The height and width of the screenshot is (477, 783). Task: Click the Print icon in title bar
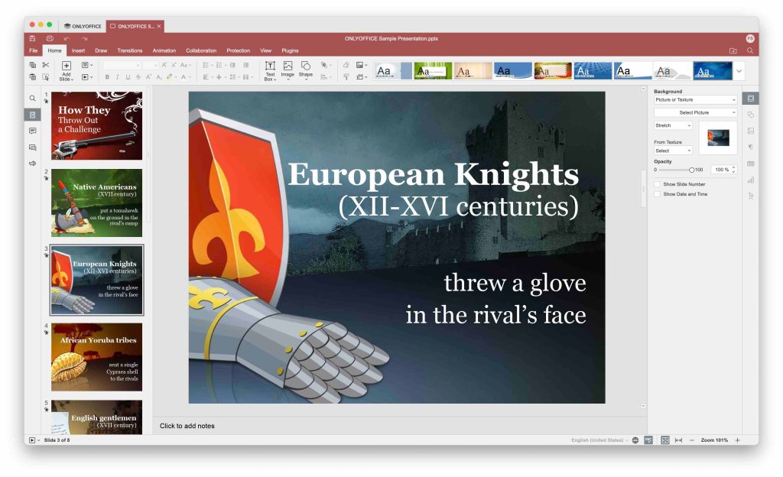tap(50, 38)
